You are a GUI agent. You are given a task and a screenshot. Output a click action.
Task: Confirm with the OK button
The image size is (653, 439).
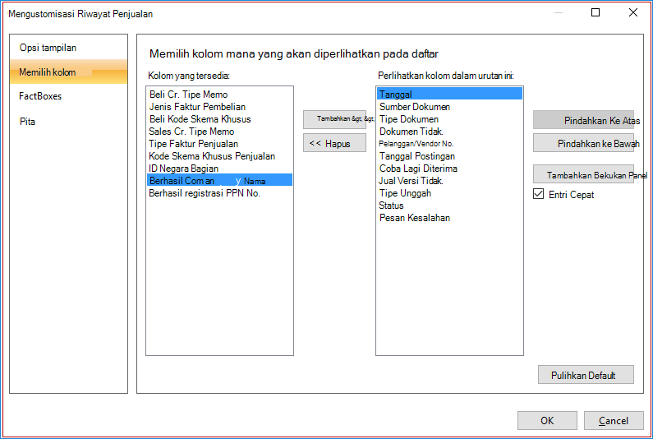pos(547,420)
